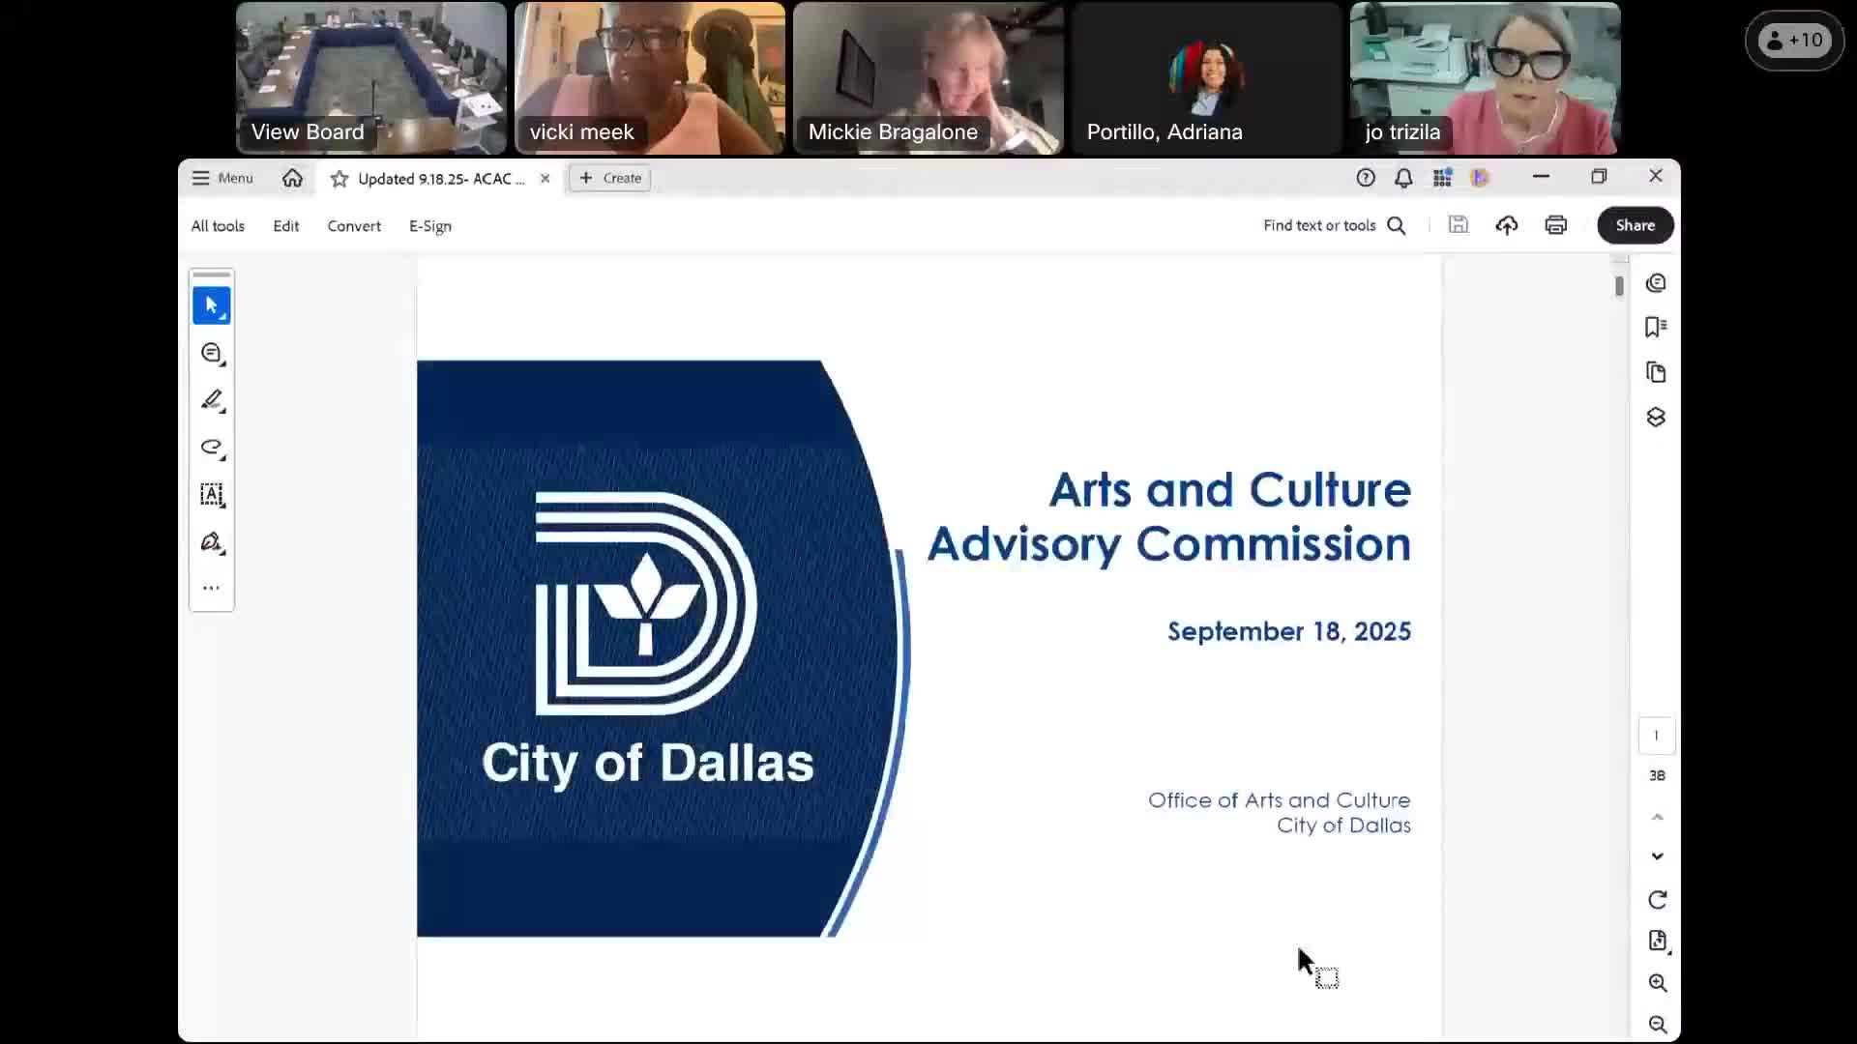
Task: Create a new tab with Create button
Action: click(x=610, y=178)
